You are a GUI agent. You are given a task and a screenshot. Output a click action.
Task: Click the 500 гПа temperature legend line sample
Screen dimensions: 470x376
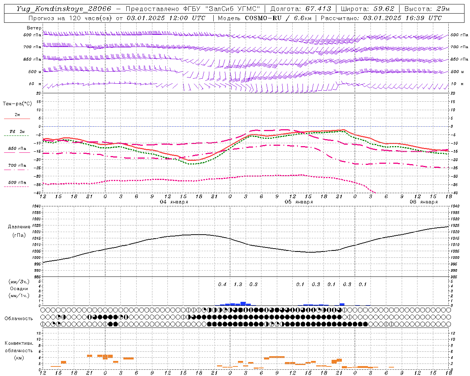coord(17,187)
